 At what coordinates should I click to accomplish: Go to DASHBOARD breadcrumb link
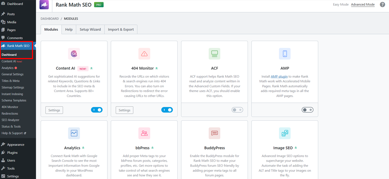pos(50,19)
